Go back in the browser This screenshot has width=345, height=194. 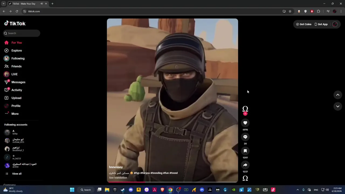coord(4,11)
